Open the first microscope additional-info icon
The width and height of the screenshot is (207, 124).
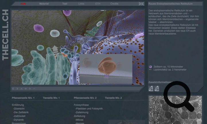(151, 88)
